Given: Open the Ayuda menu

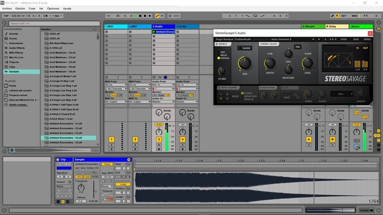Looking at the screenshot, I should [x=67, y=9].
